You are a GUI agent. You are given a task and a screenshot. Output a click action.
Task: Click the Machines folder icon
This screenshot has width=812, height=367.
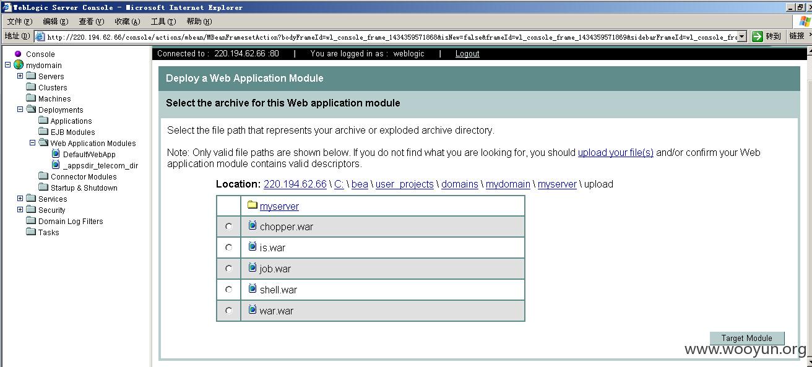(x=31, y=98)
